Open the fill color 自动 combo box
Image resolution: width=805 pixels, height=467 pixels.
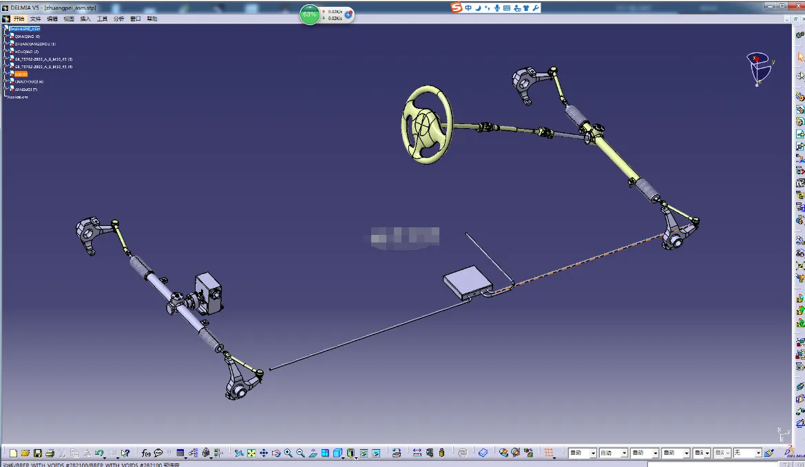pyautogui.click(x=582, y=453)
